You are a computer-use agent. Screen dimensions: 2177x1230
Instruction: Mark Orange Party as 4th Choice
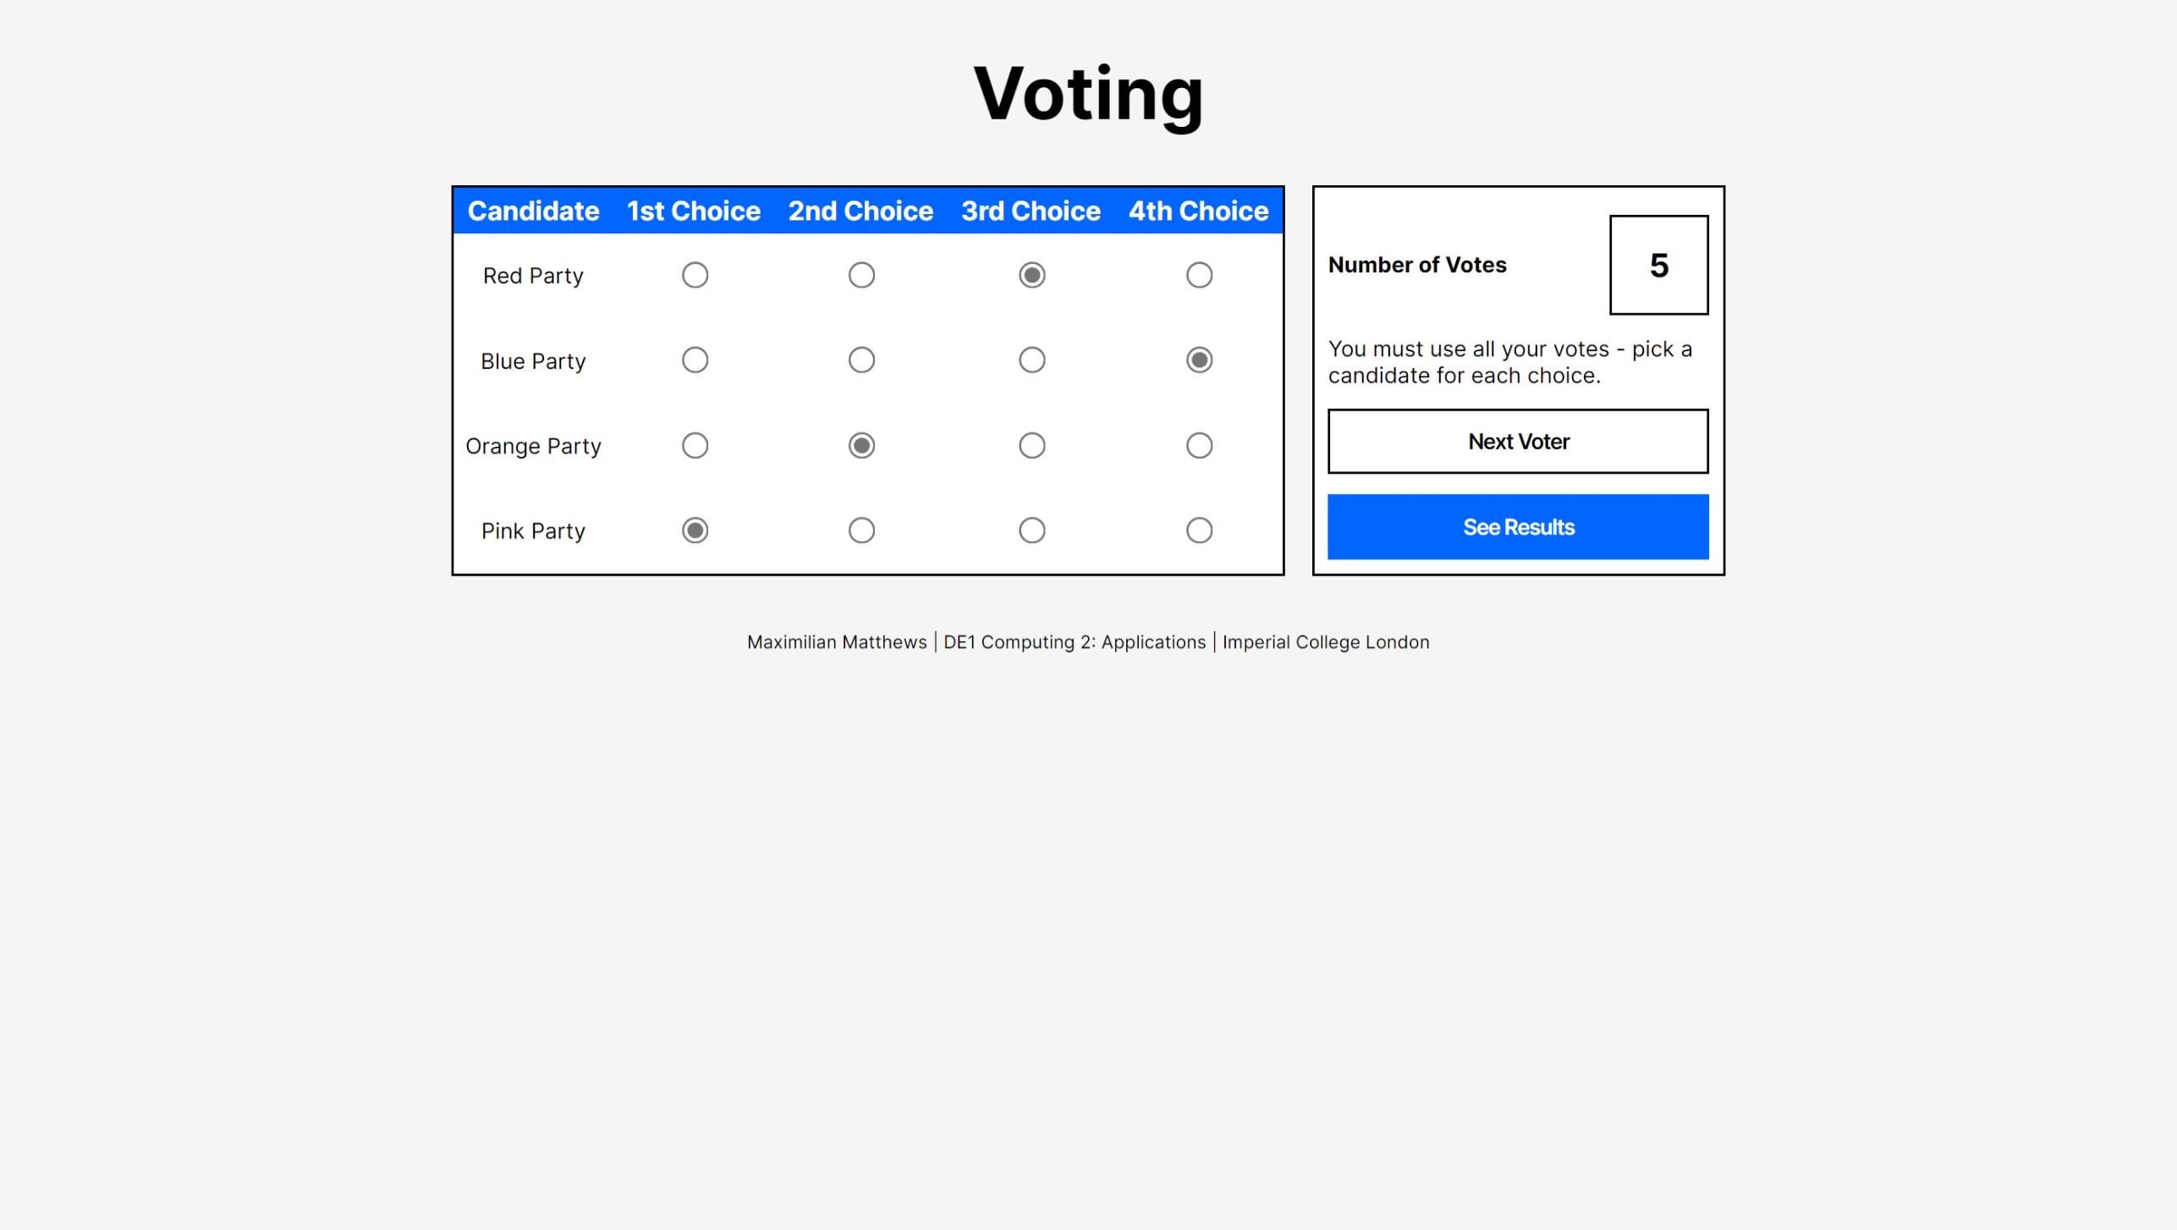coord(1199,446)
